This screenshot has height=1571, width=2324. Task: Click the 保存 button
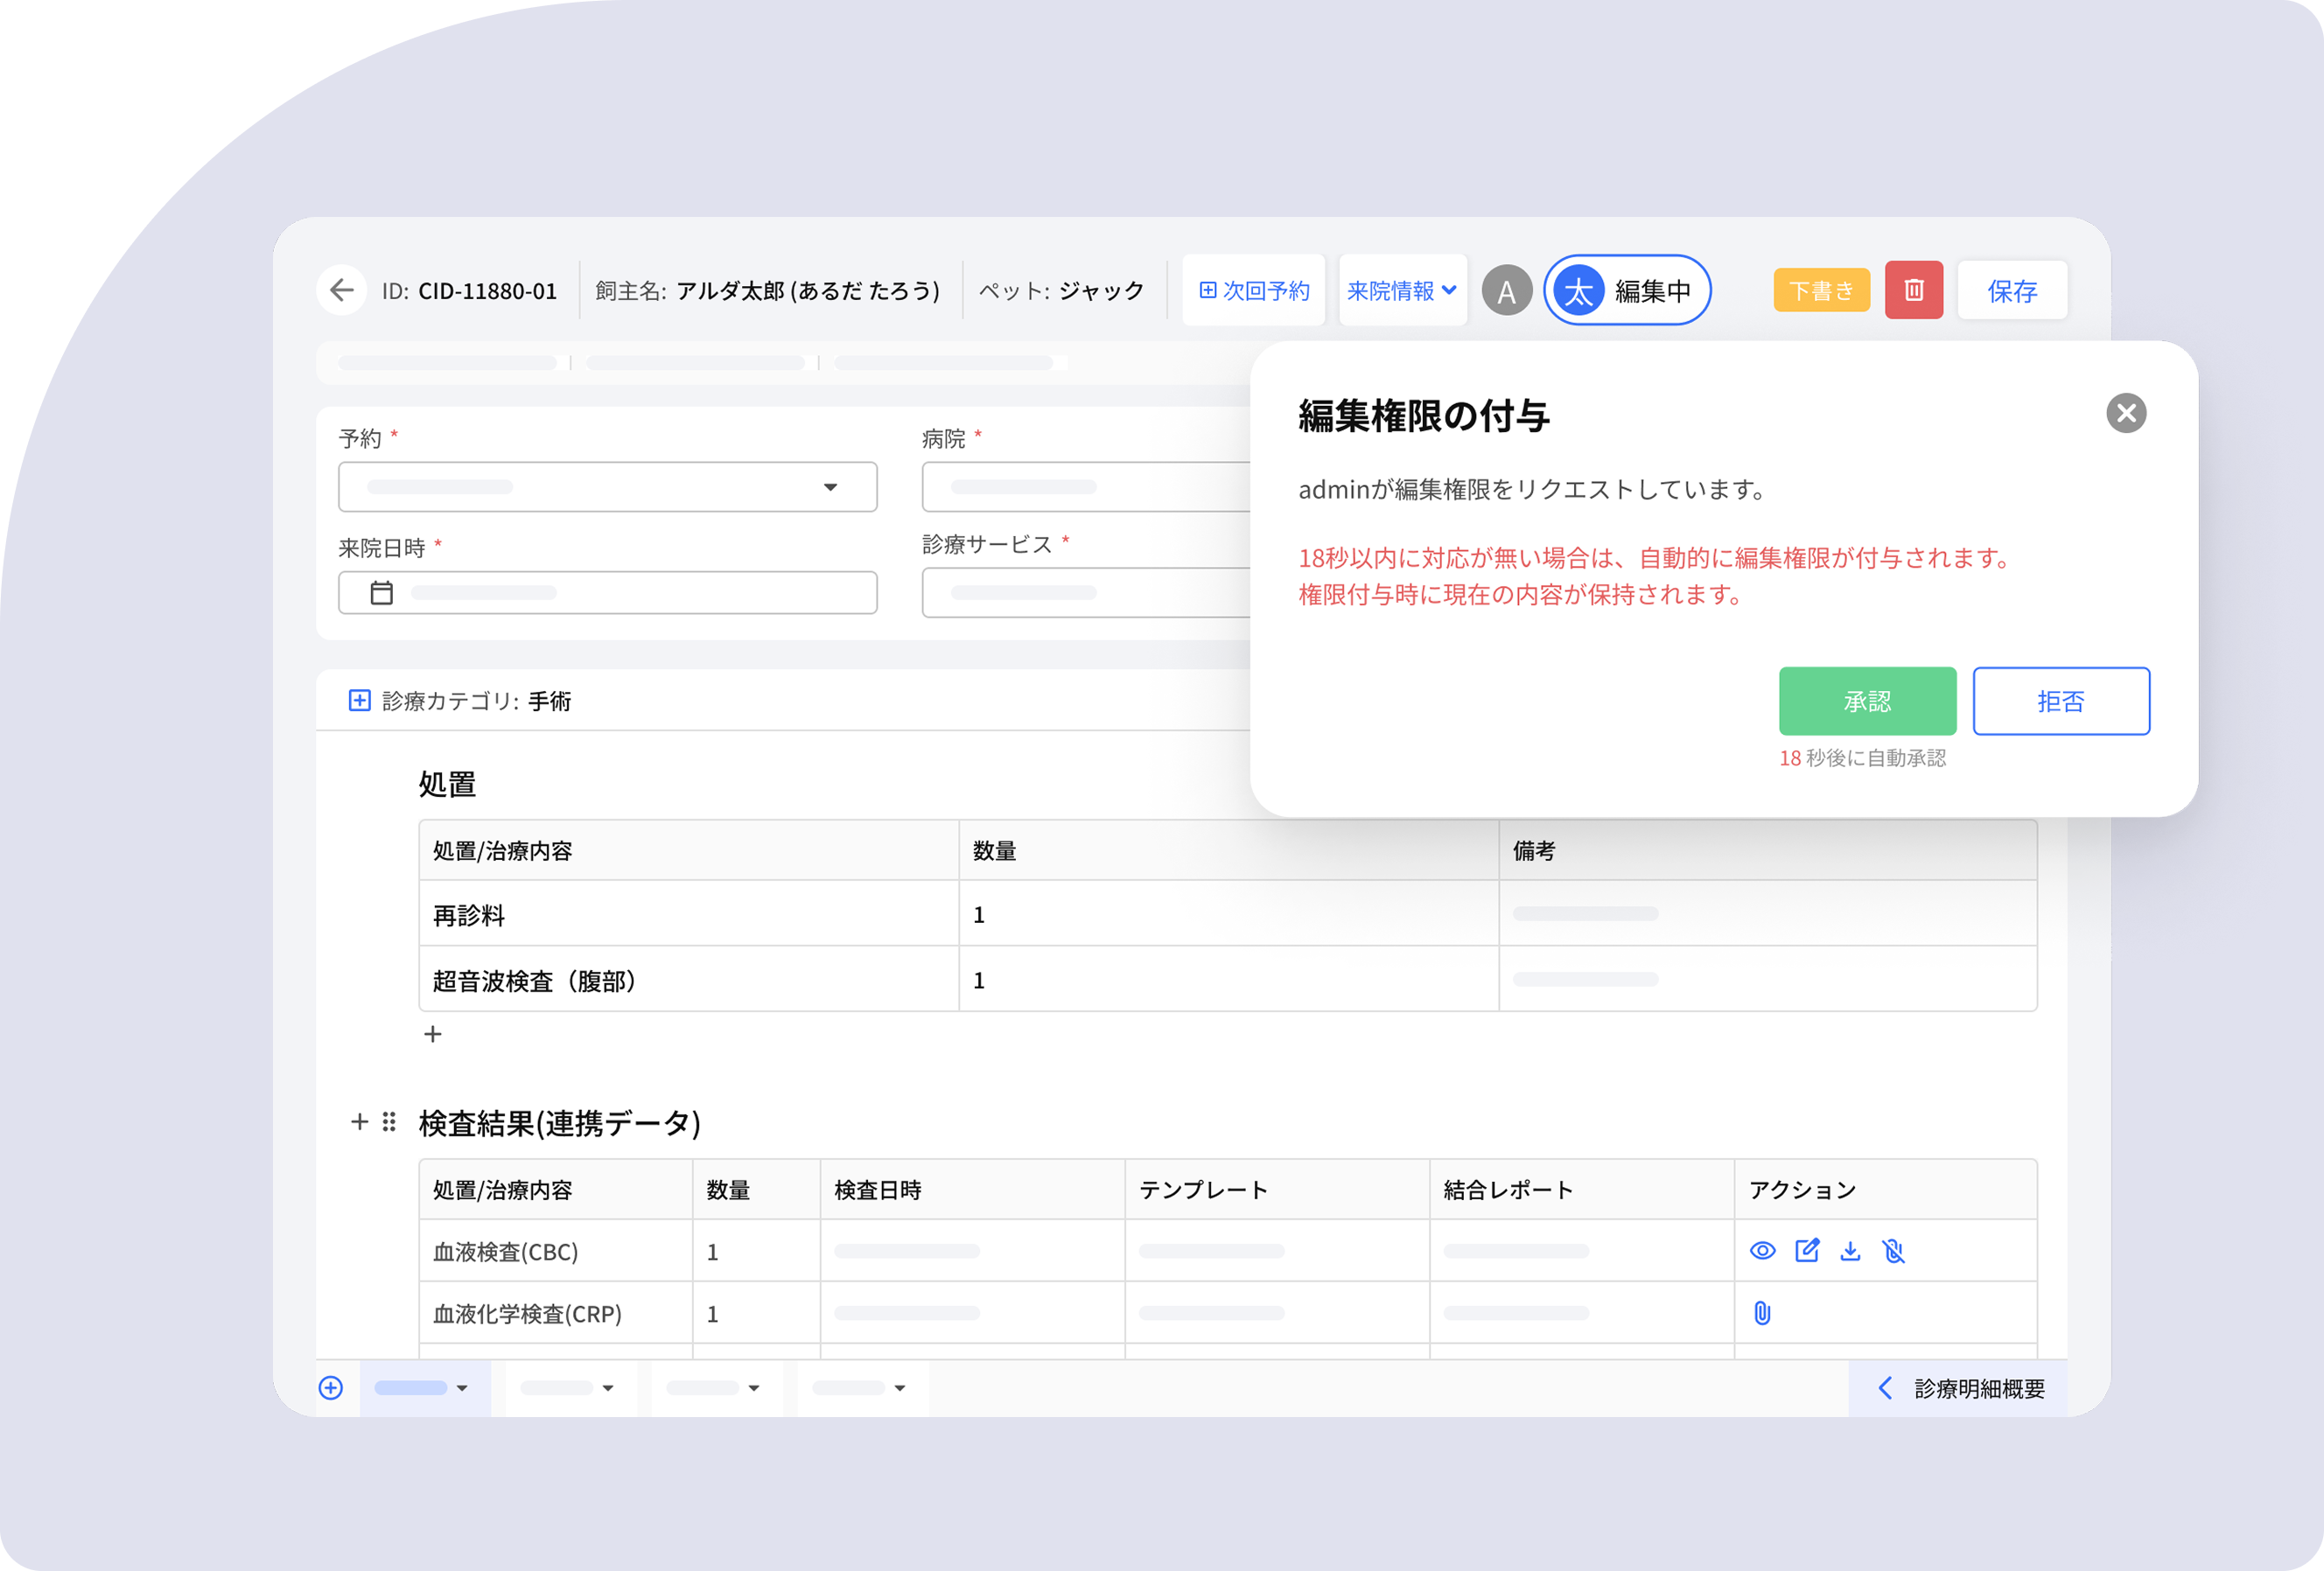click(x=2011, y=290)
